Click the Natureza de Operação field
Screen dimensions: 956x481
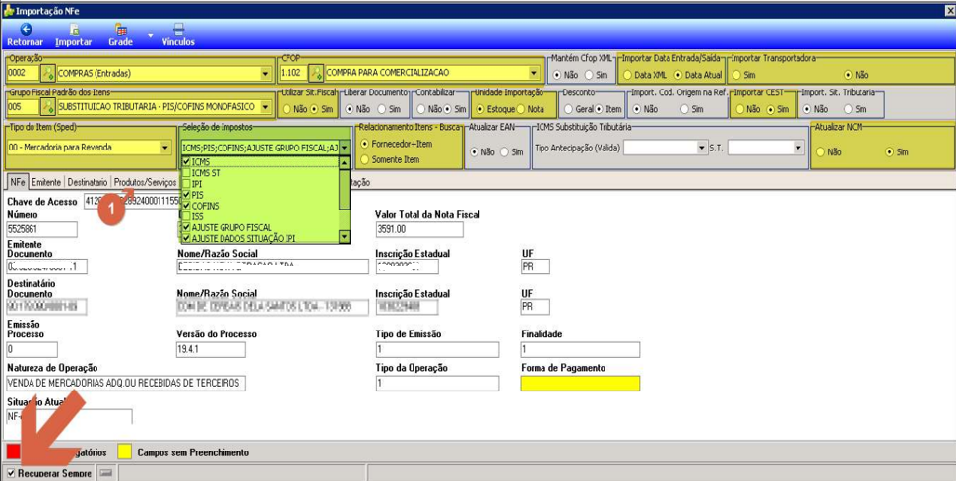126,383
